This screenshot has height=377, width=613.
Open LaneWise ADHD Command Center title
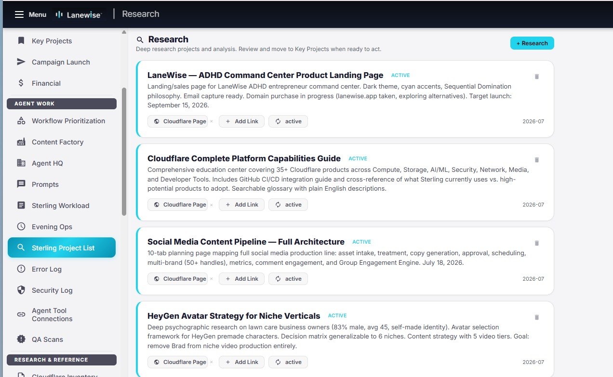tap(265, 75)
